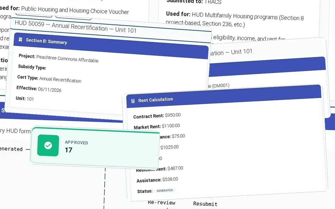
Task: Click the Peachtree Commons Affordable project name
Action: point(68,59)
